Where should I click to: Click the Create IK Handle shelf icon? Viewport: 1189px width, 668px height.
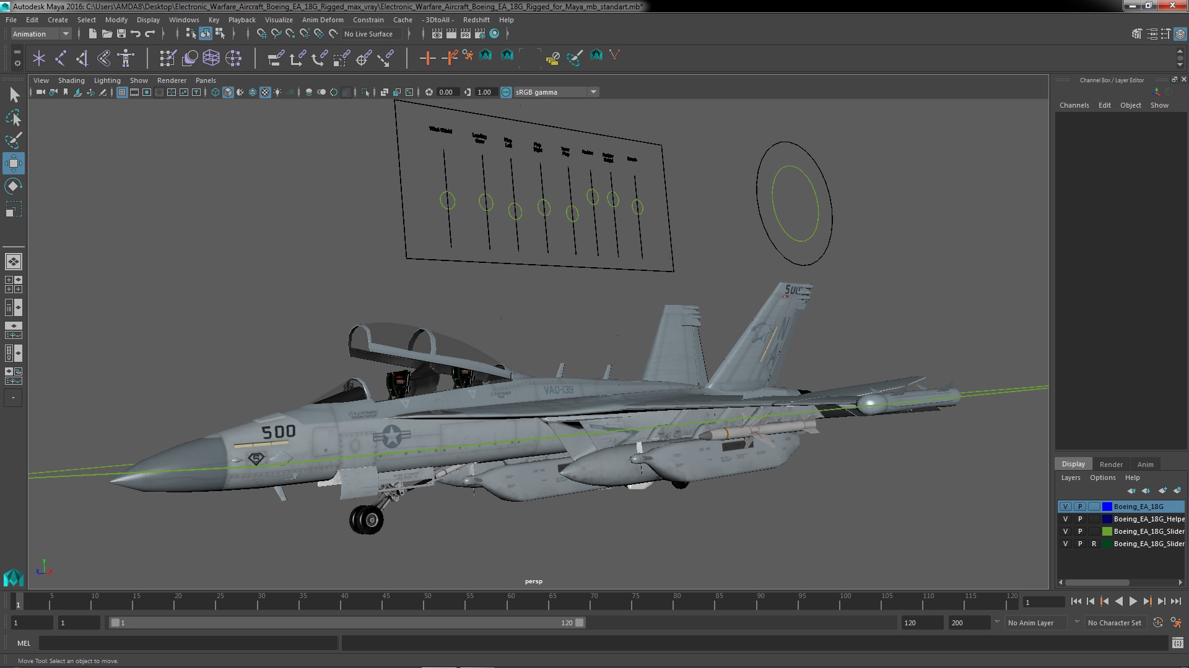pyautogui.click(x=82, y=58)
